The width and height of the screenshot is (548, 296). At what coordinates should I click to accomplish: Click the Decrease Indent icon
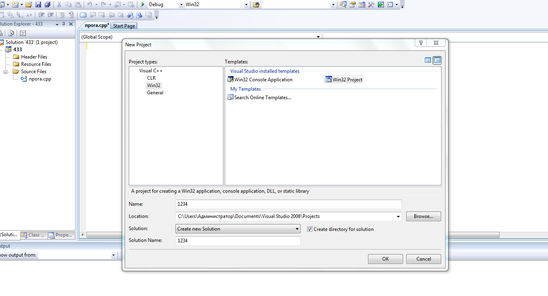(x=41, y=15)
